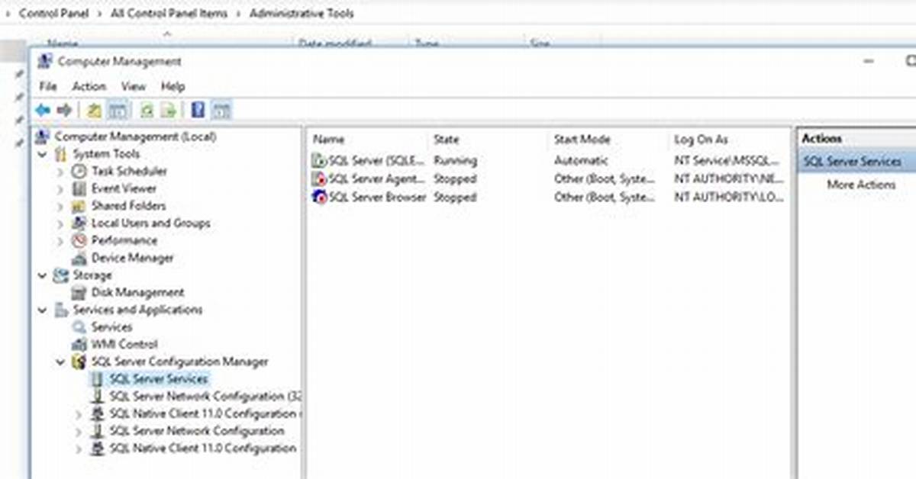Click the Performance monitor icon in tree
Screen dimensions: 916x479
(79, 240)
